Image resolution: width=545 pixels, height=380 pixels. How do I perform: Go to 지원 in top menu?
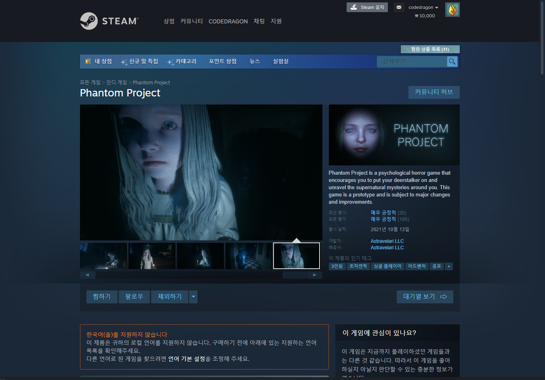pos(276,21)
